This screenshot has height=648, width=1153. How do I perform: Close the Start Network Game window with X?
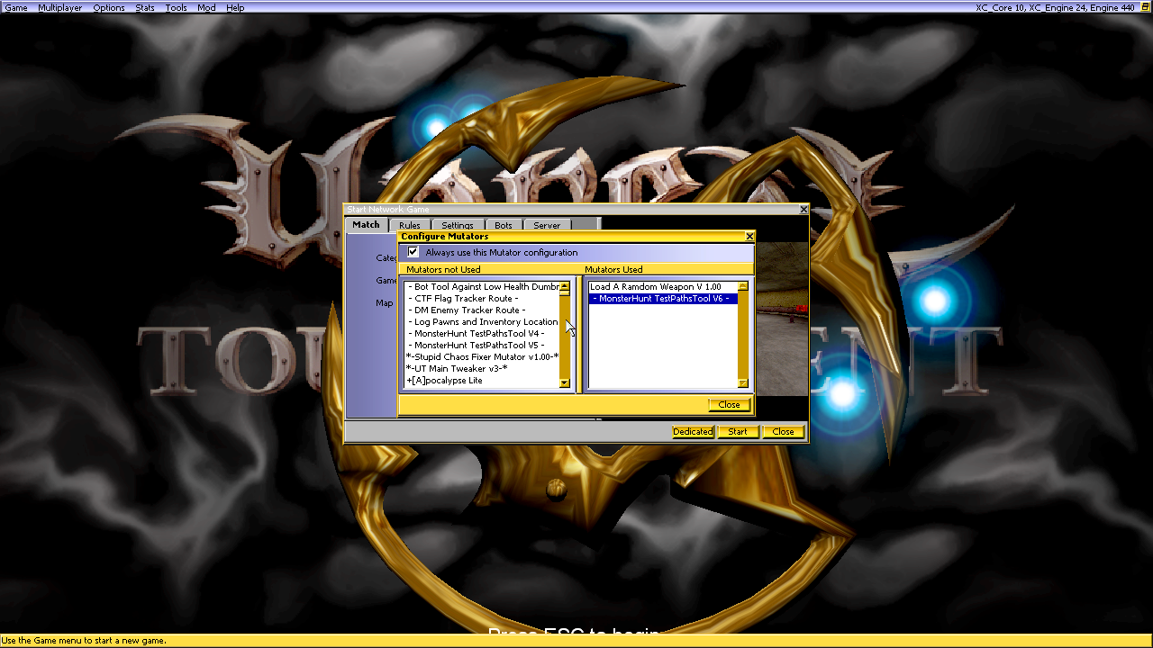[x=803, y=210]
